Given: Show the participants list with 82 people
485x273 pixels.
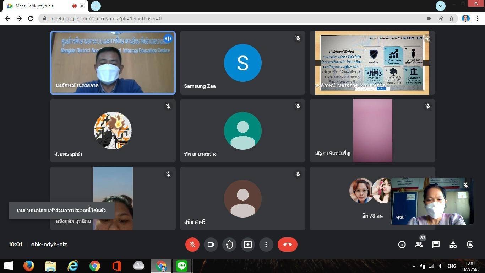Looking at the screenshot, I should coord(419,245).
